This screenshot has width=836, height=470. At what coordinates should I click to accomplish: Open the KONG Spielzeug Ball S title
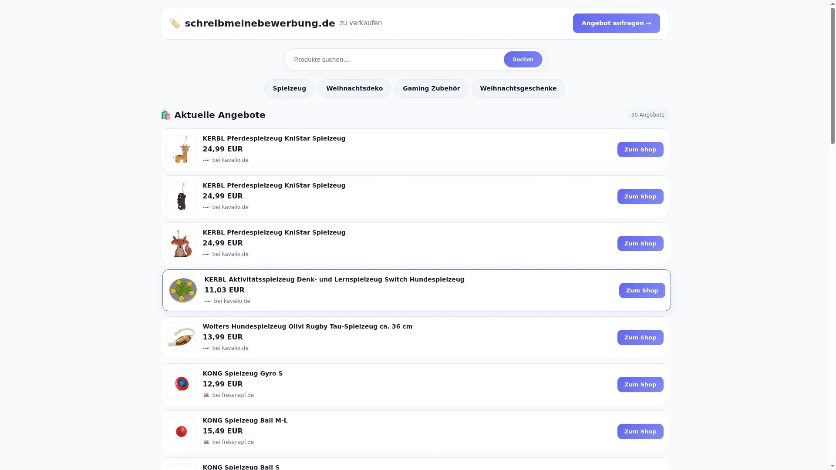[241, 467]
